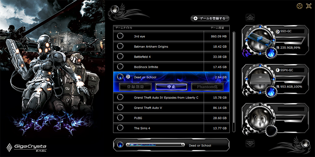Select the 3rd eye radio circle

(x=120, y=36)
